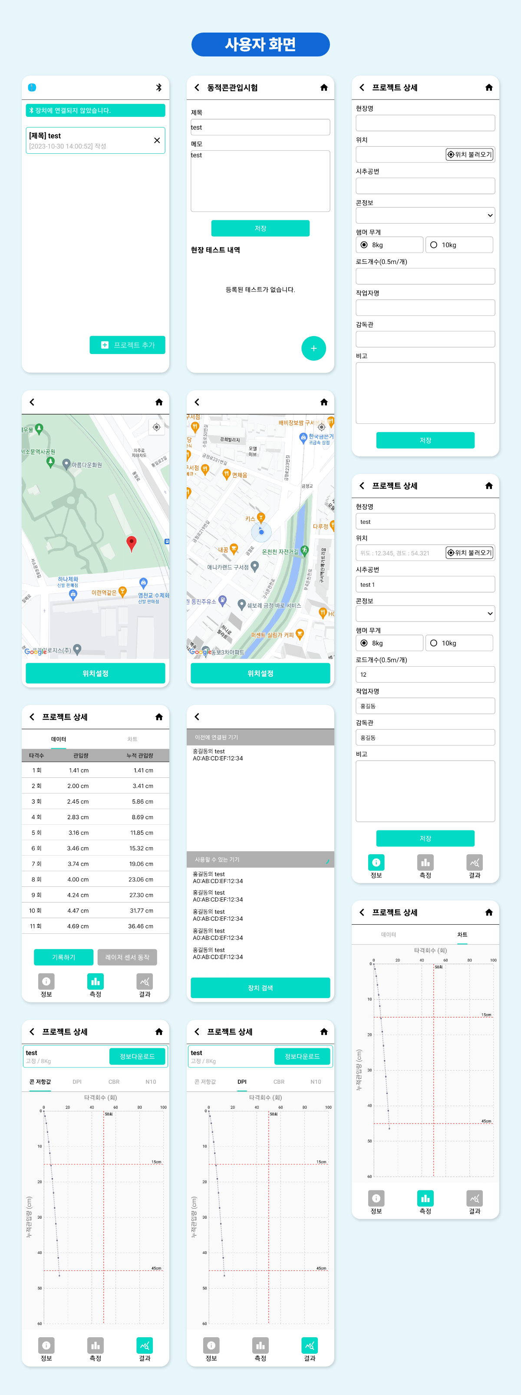Open 데이터 tab beside the active 차트 tab
This screenshot has width=521, height=1395.
click(x=388, y=935)
